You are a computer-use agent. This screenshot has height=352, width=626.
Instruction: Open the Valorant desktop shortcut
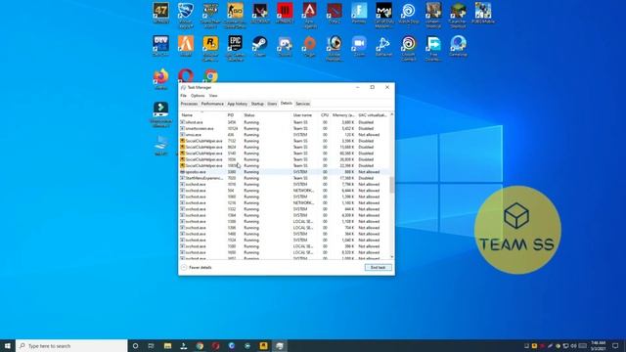[260, 13]
